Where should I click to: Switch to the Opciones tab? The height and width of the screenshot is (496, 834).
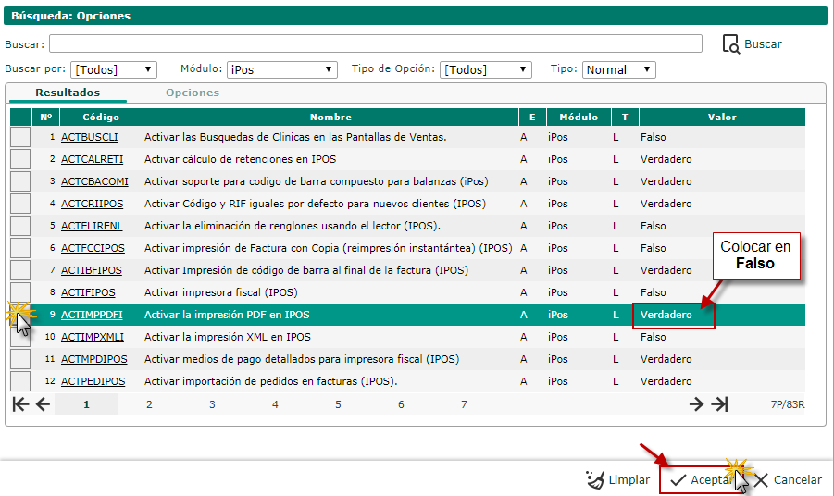click(193, 93)
